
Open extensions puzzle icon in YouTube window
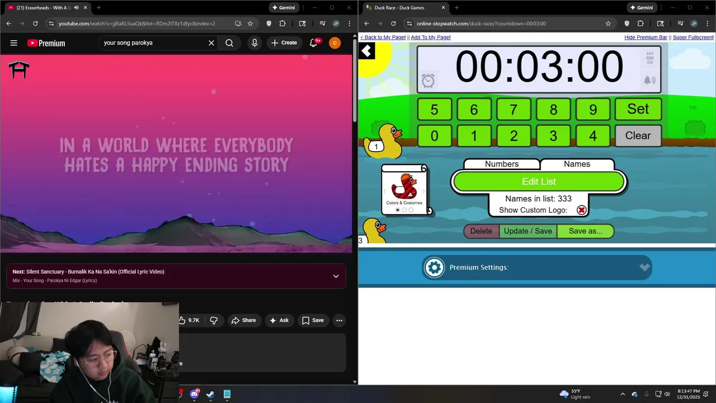[x=282, y=24]
